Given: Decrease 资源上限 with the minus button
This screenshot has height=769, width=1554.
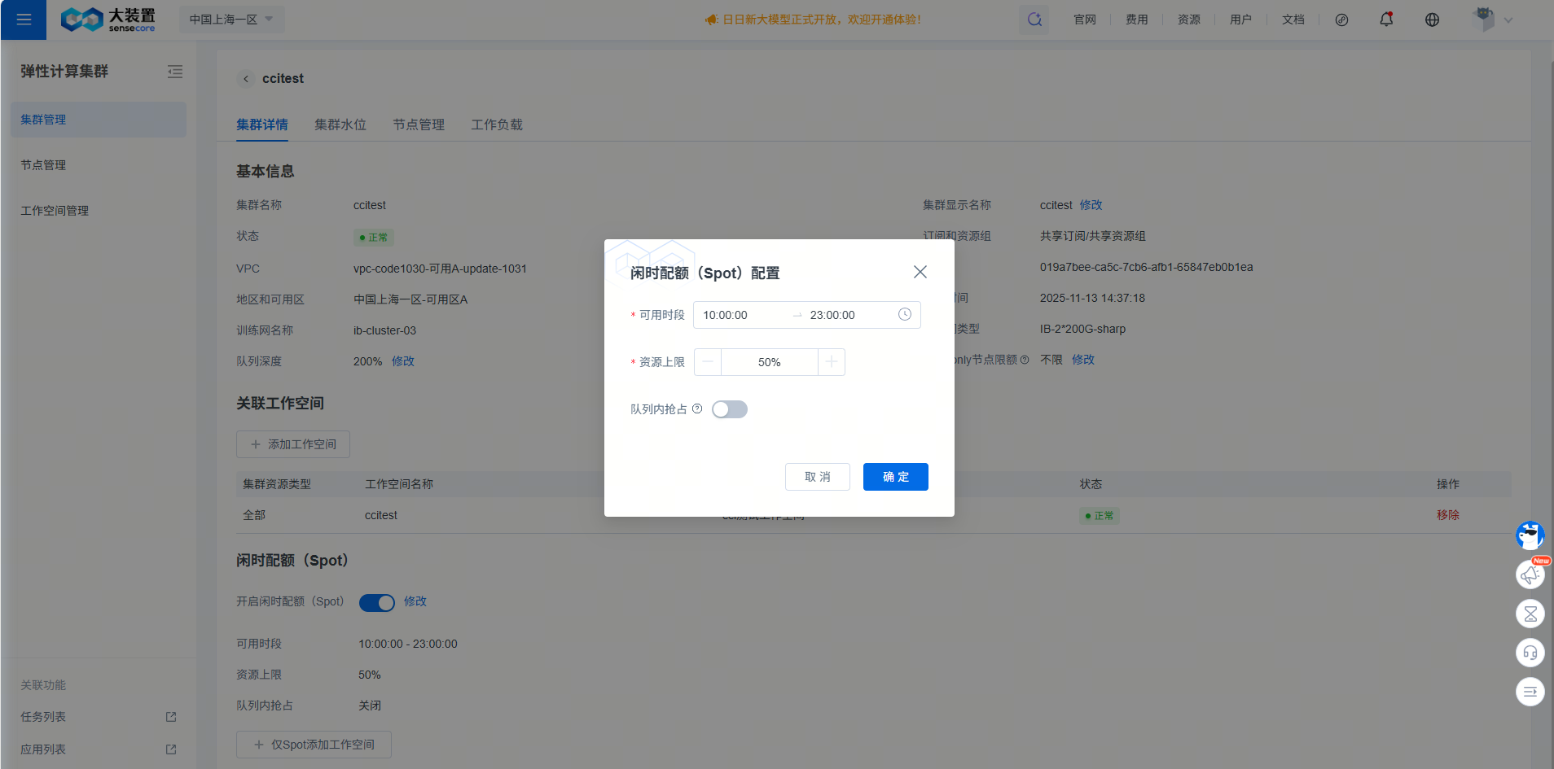Looking at the screenshot, I should (708, 362).
